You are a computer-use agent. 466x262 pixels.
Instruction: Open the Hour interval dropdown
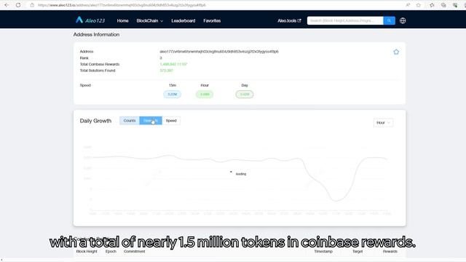[383, 123]
